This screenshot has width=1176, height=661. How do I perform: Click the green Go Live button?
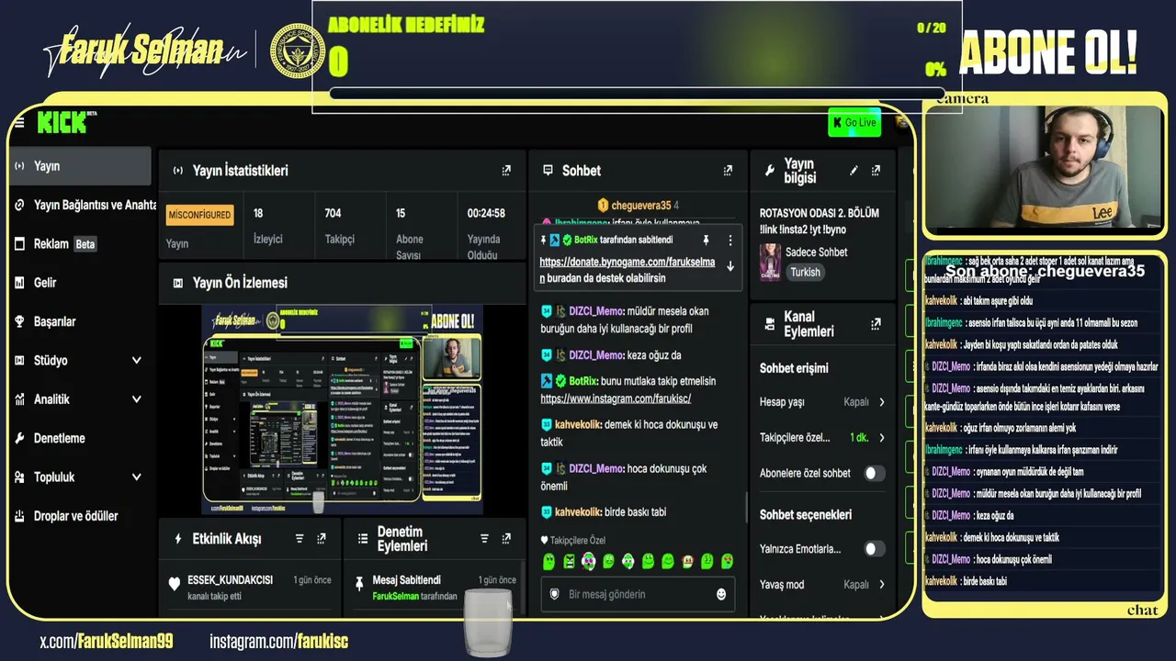[854, 122]
